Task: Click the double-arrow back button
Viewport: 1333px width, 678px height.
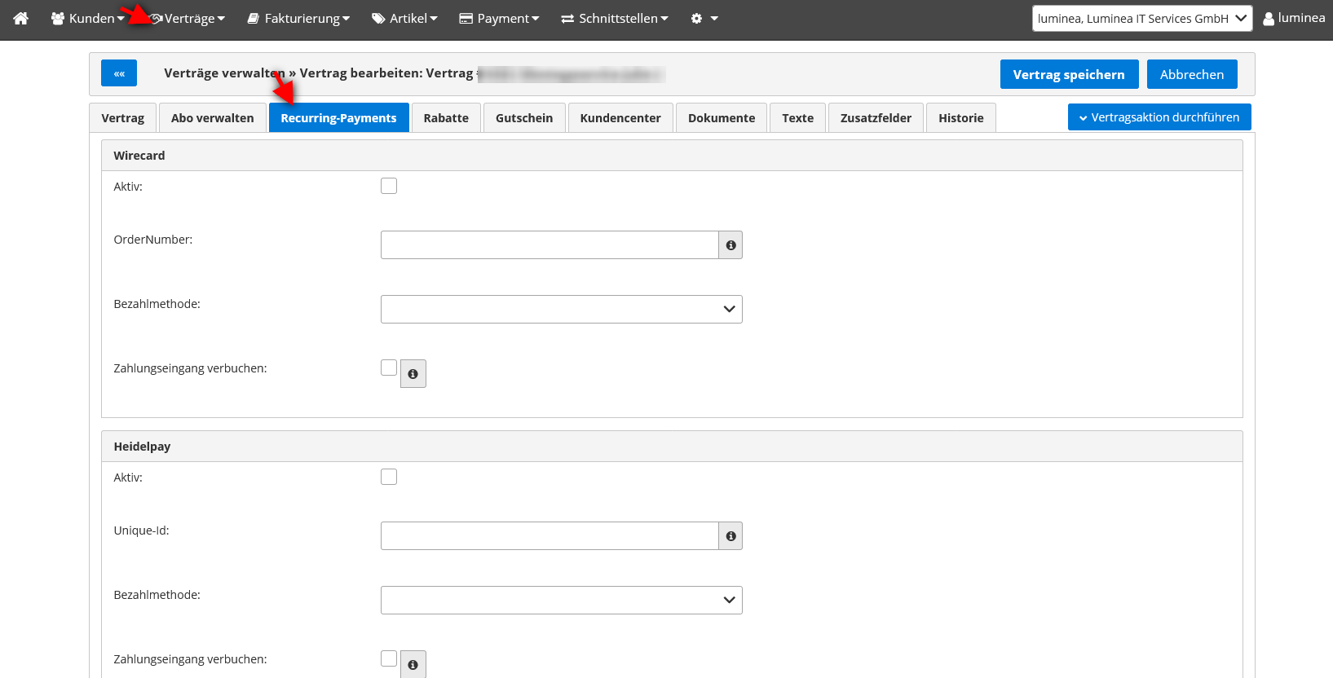Action: tap(119, 73)
